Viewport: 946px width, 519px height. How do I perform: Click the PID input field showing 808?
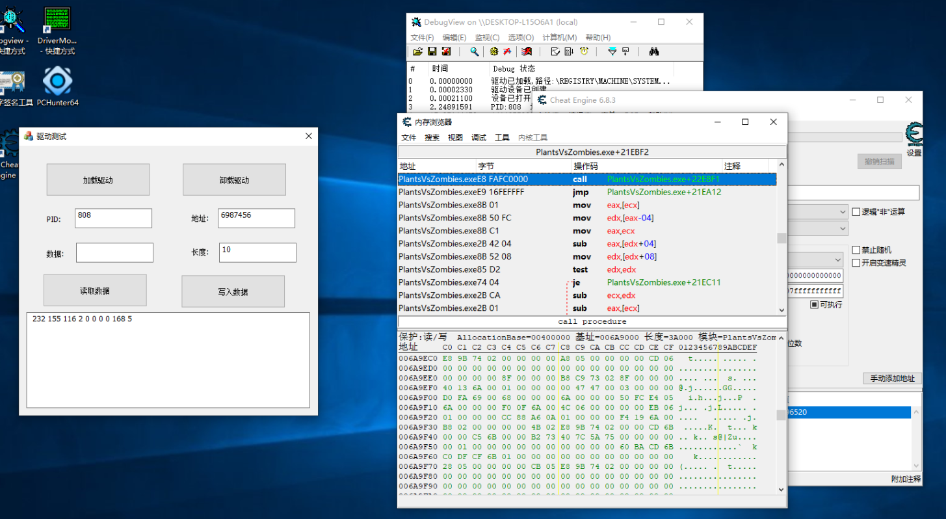coord(113,218)
